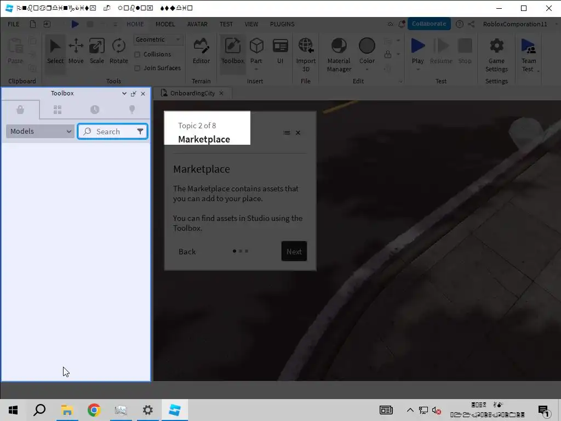Open the Windows Start menu
The image size is (561, 421).
(x=13, y=410)
